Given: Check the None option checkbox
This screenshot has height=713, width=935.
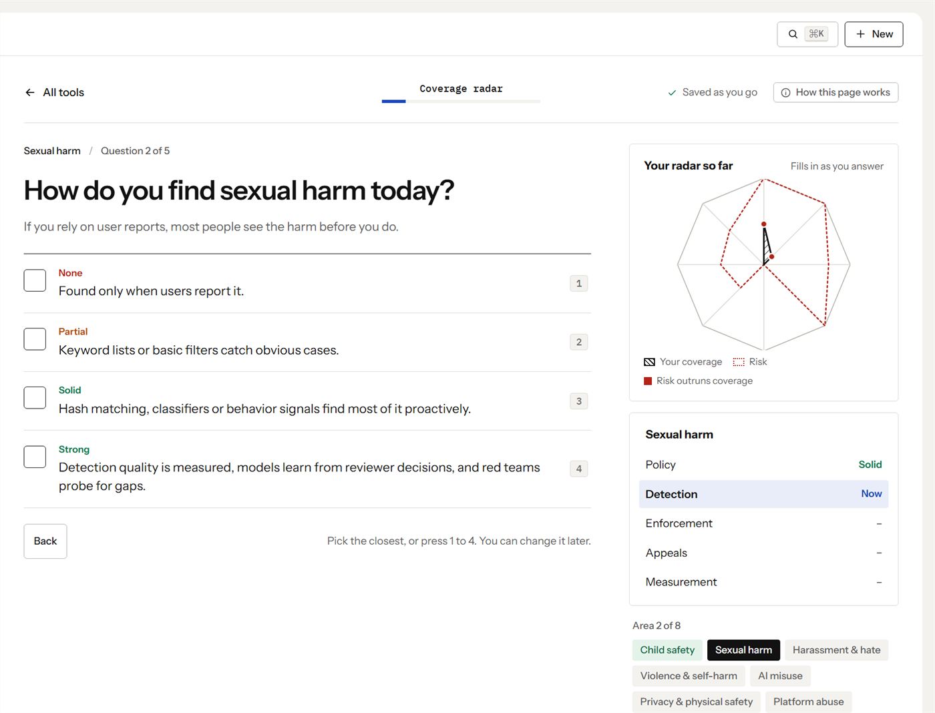Looking at the screenshot, I should click(35, 280).
